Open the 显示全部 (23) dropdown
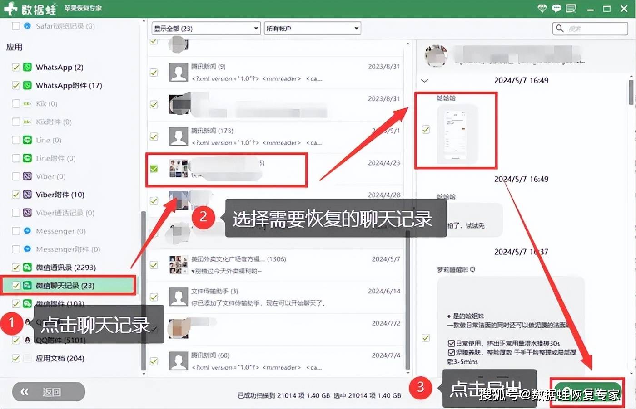Viewport: 636px width, 409px height. [205, 28]
